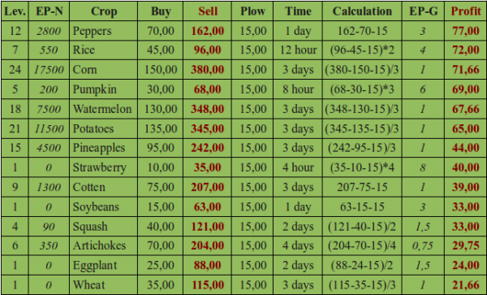This screenshot has height=295, width=487.
Task: Click Potatoes EP-N value 11500
Action: point(49,128)
